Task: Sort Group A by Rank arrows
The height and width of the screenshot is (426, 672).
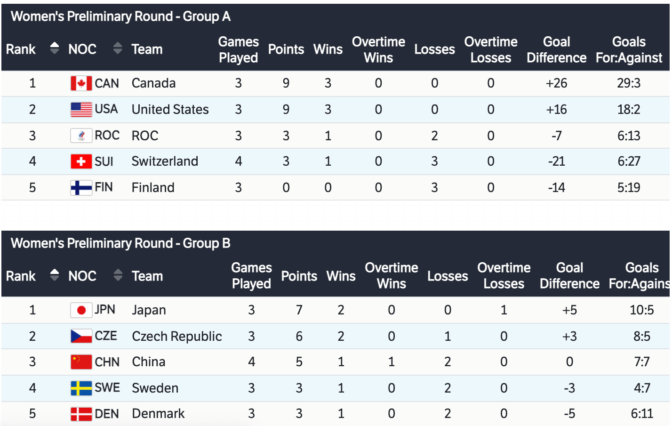Action: pos(55,48)
